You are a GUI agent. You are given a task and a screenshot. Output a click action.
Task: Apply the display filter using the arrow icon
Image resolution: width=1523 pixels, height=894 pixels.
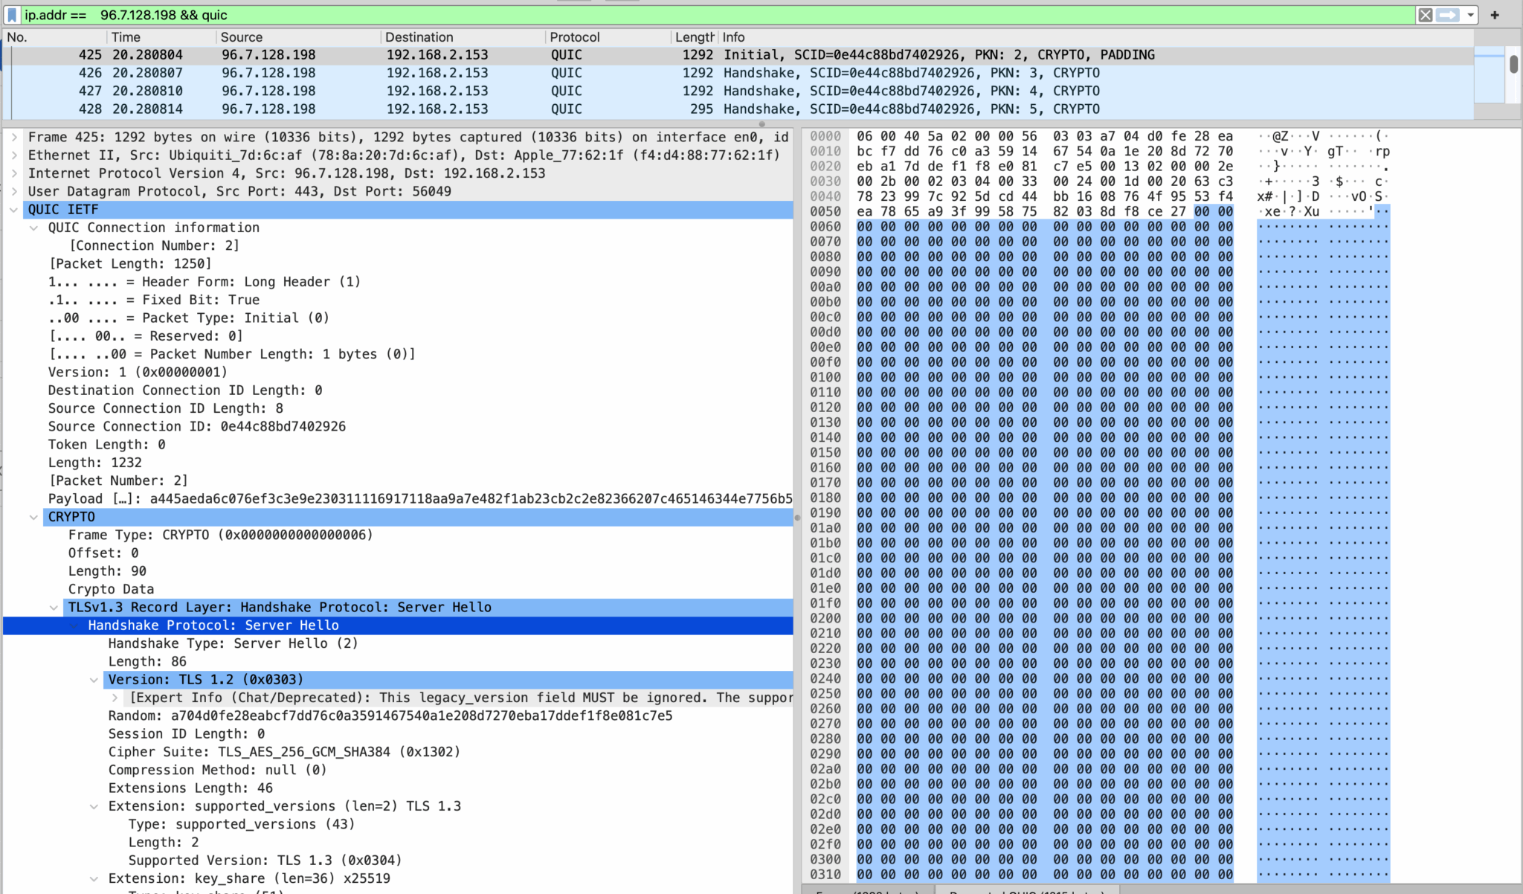(x=1448, y=15)
